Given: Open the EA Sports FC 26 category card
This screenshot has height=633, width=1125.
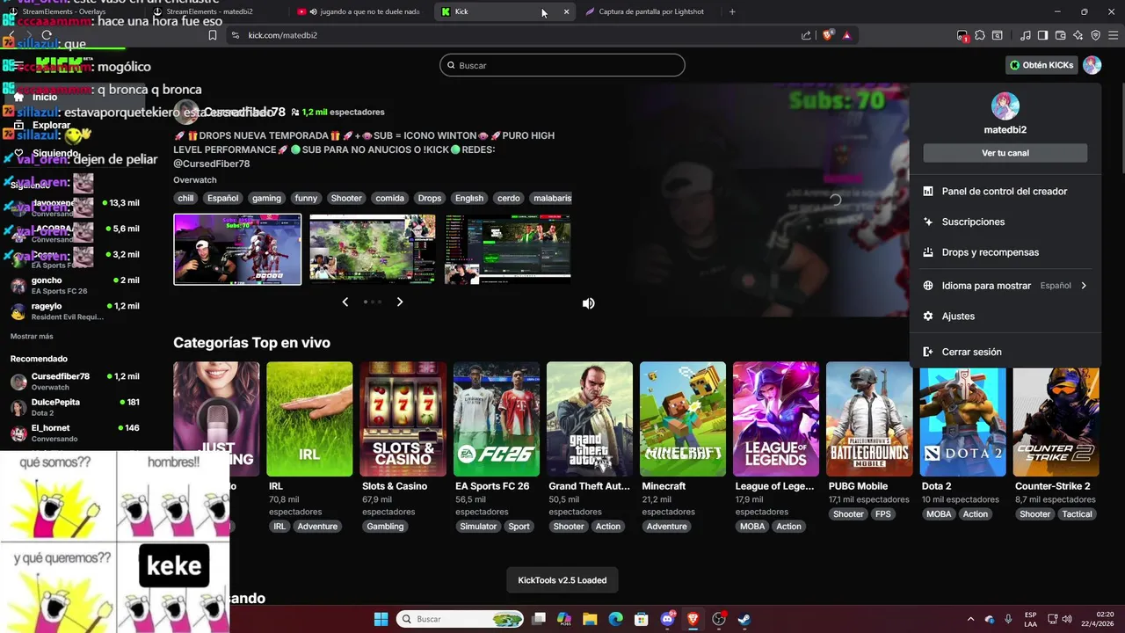Looking at the screenshot, I should (497, 419).
